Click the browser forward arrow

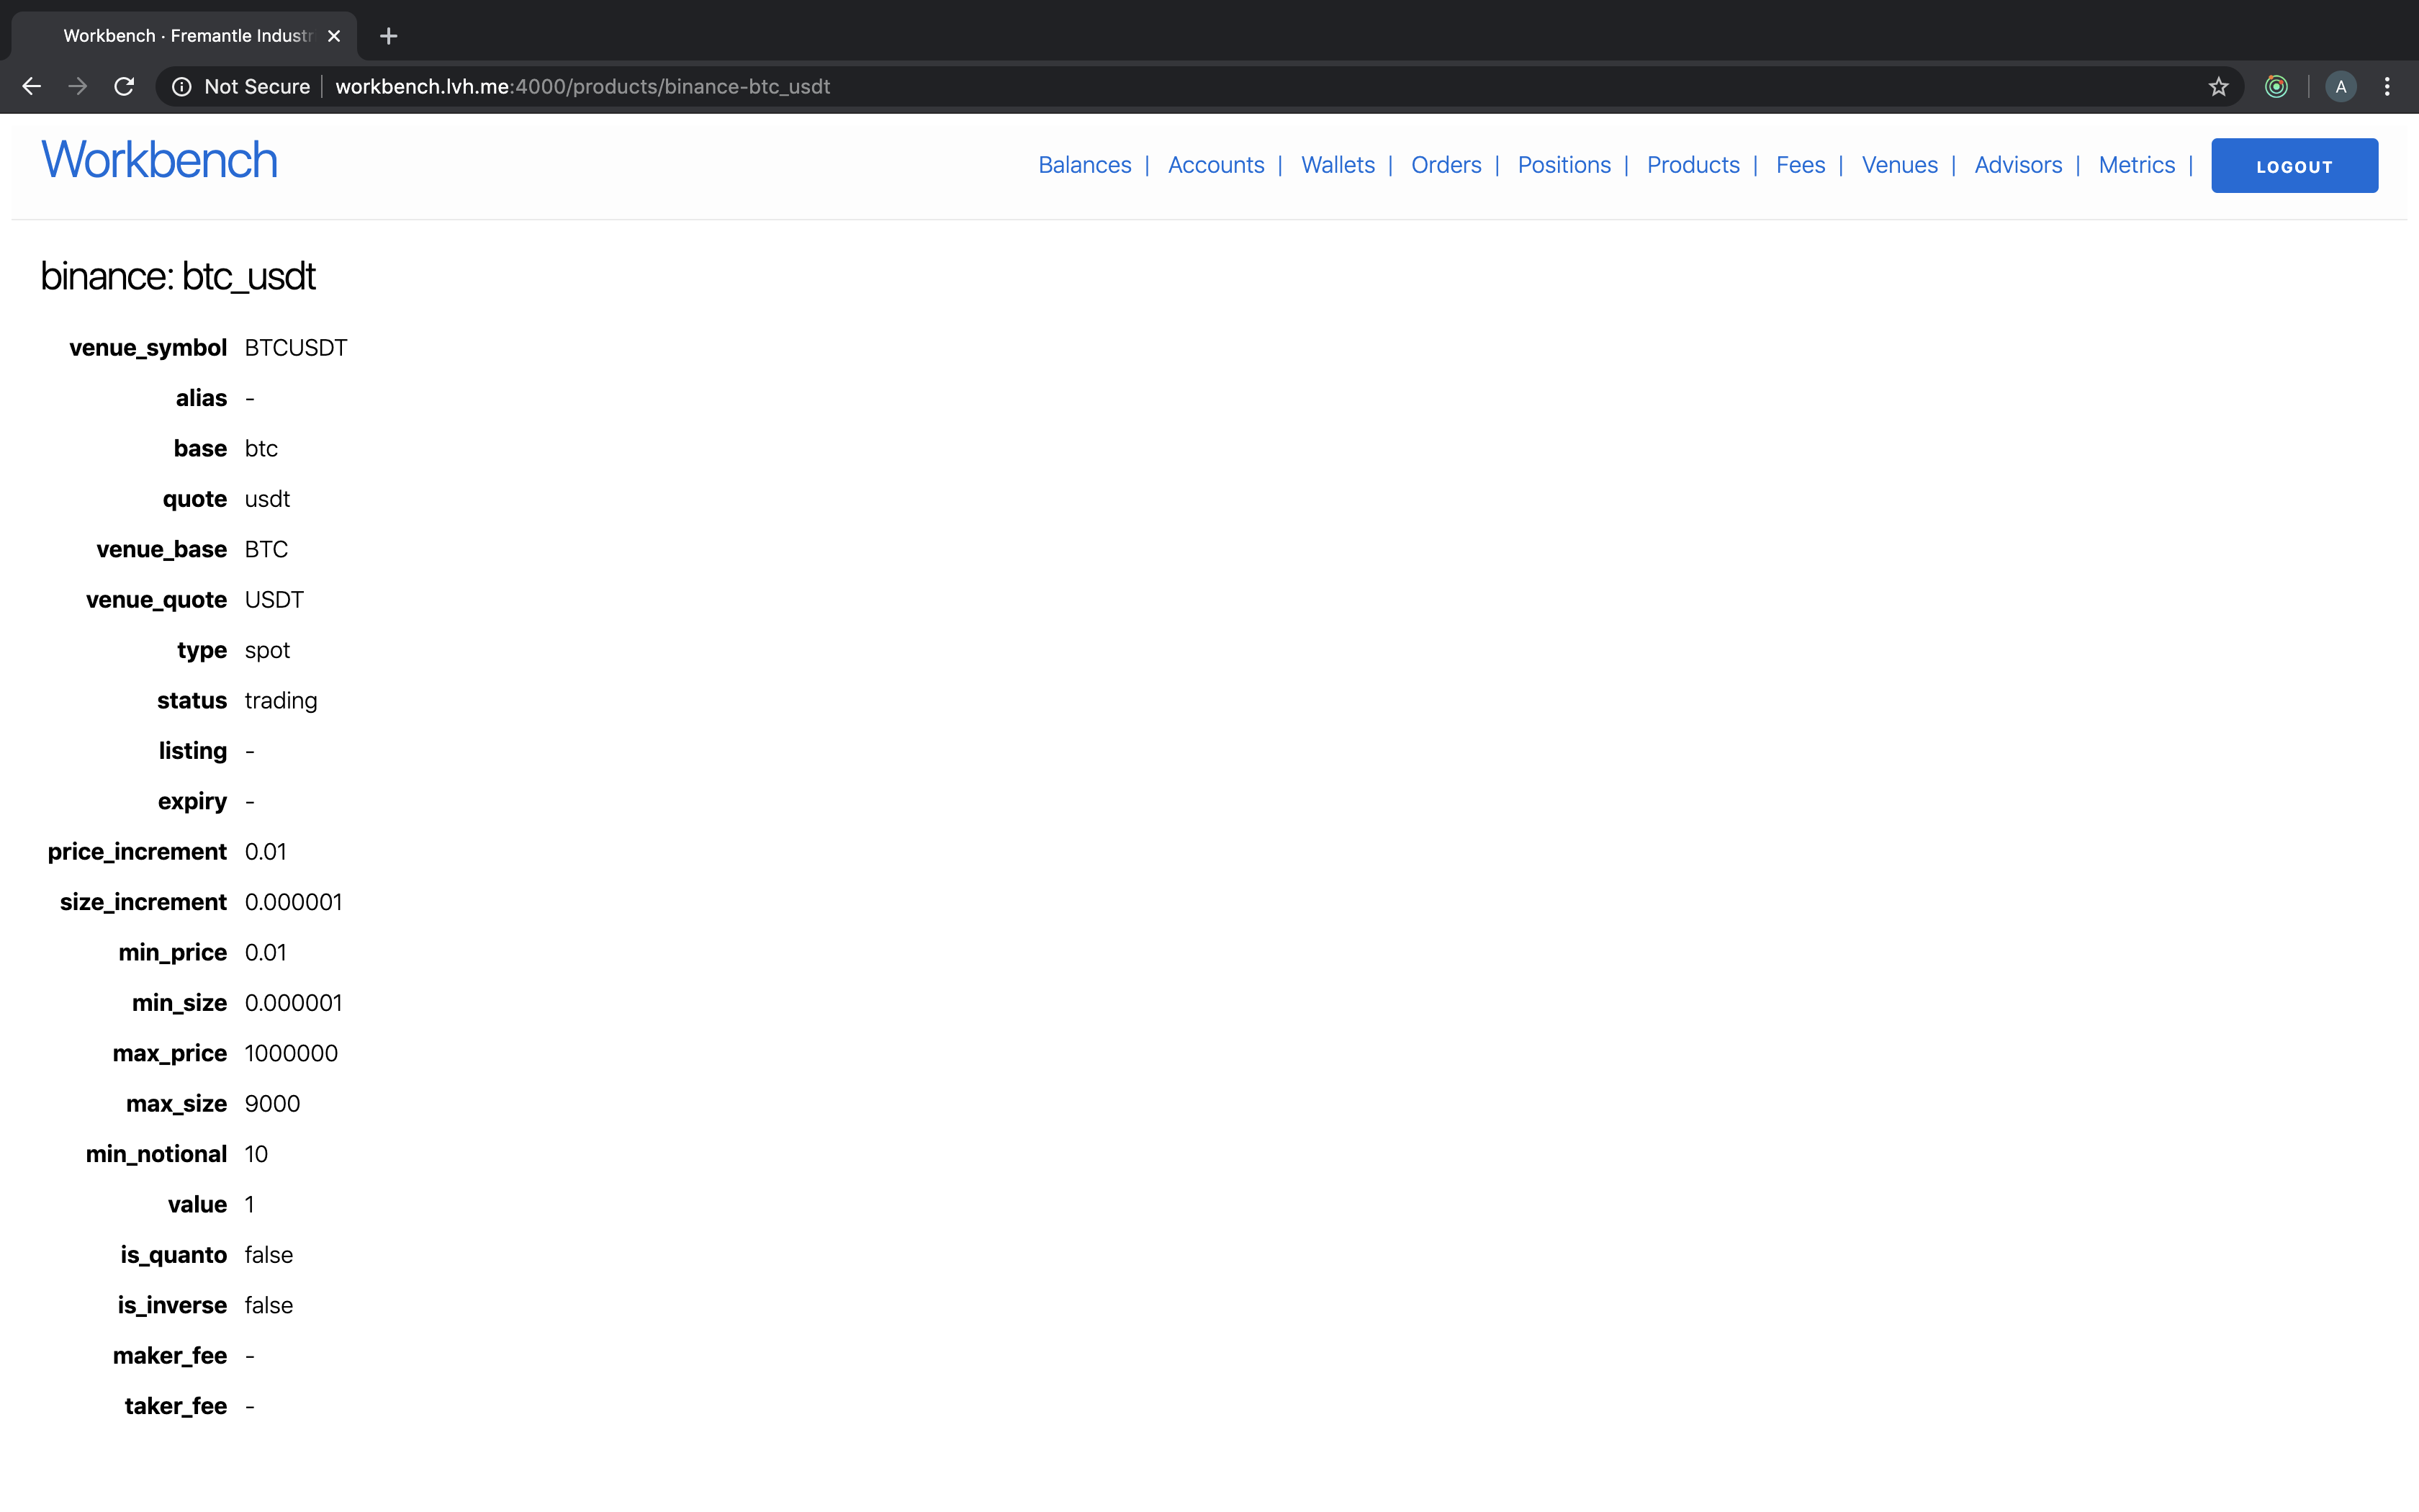click(x=78, y=87)
